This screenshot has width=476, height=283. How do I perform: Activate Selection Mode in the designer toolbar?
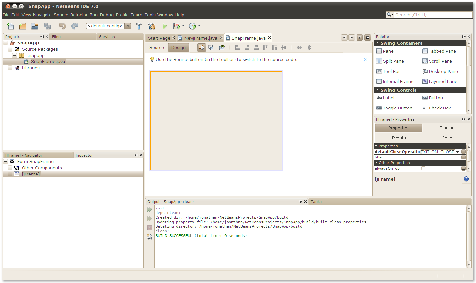click(202, 48)
